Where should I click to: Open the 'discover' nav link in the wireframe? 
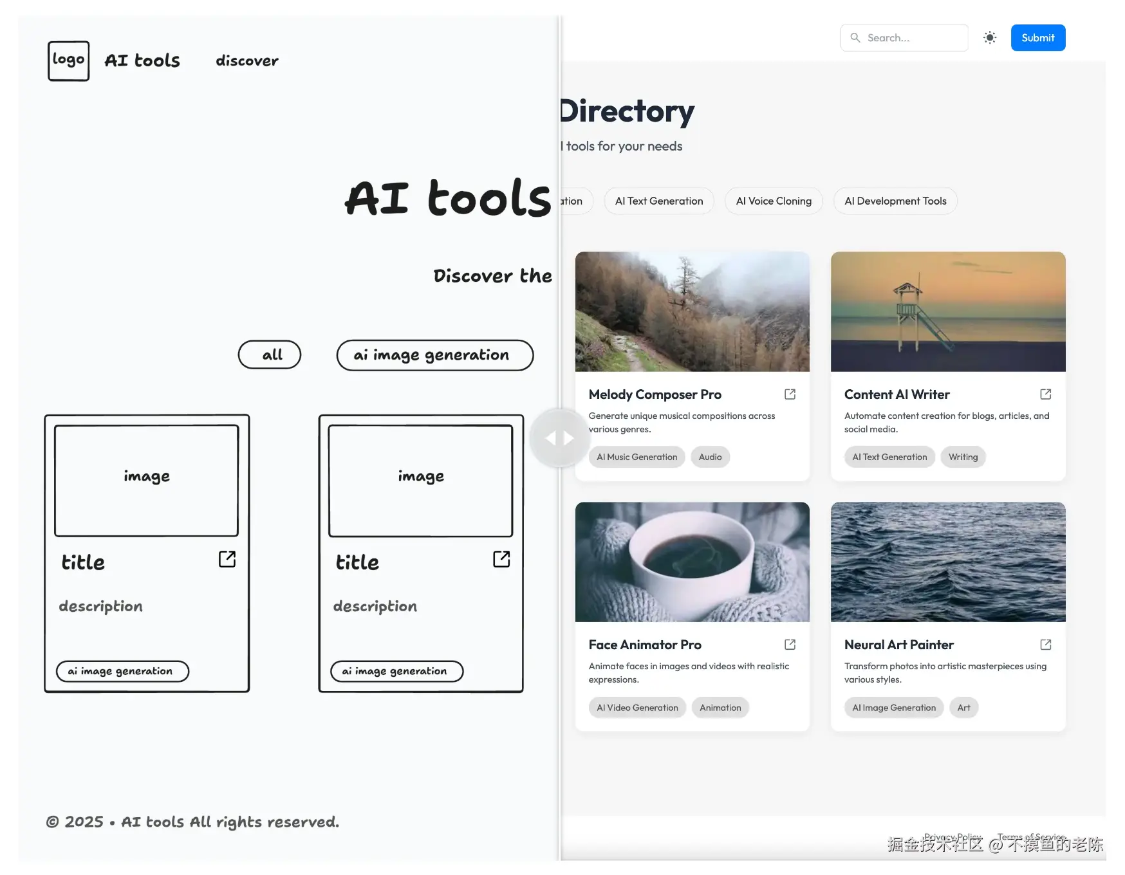click(247, 60)
